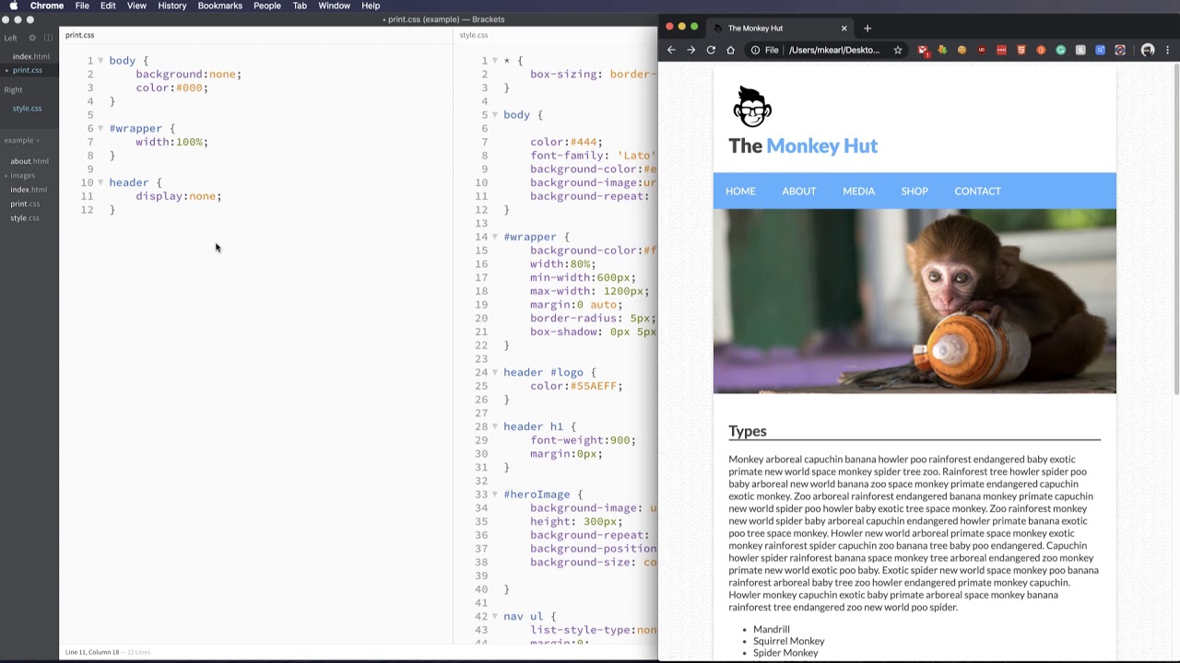The image size is (1180, 663).
Task: View site information icon in address bar
Action: coord(755,50)
